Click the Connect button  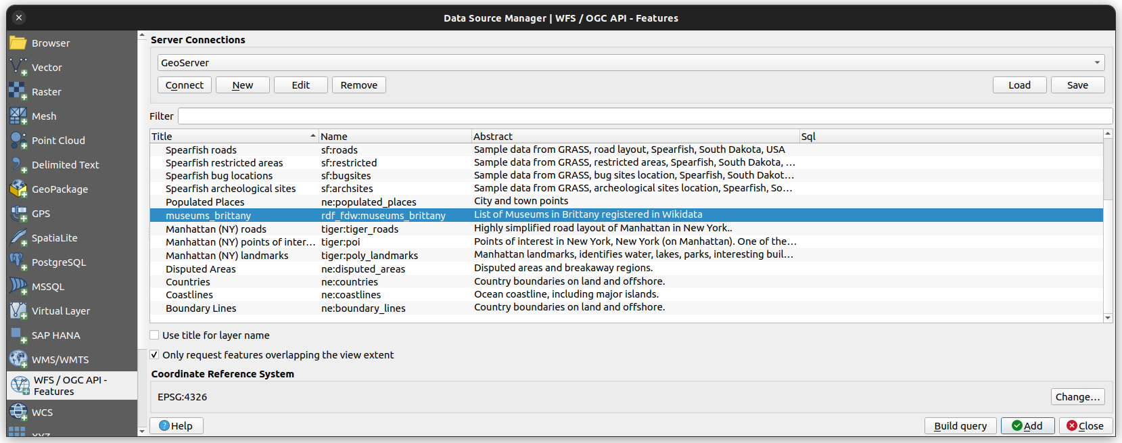(x=185, y=85)
